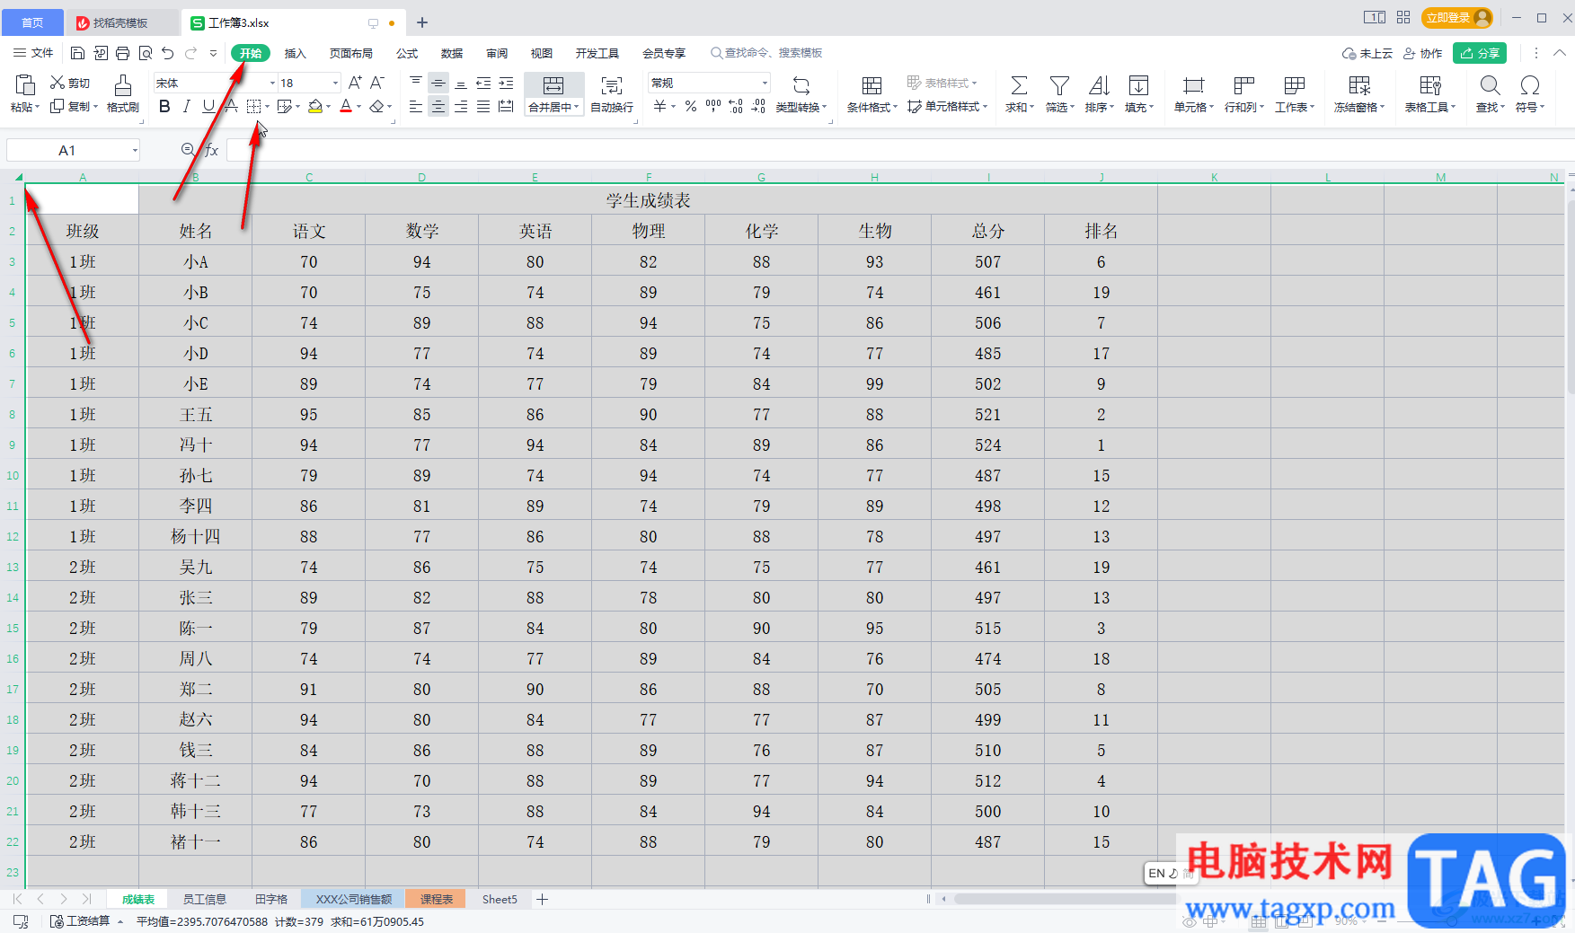Click the cell borders icon
The image size is (1575, 933).
pos(253,106)
